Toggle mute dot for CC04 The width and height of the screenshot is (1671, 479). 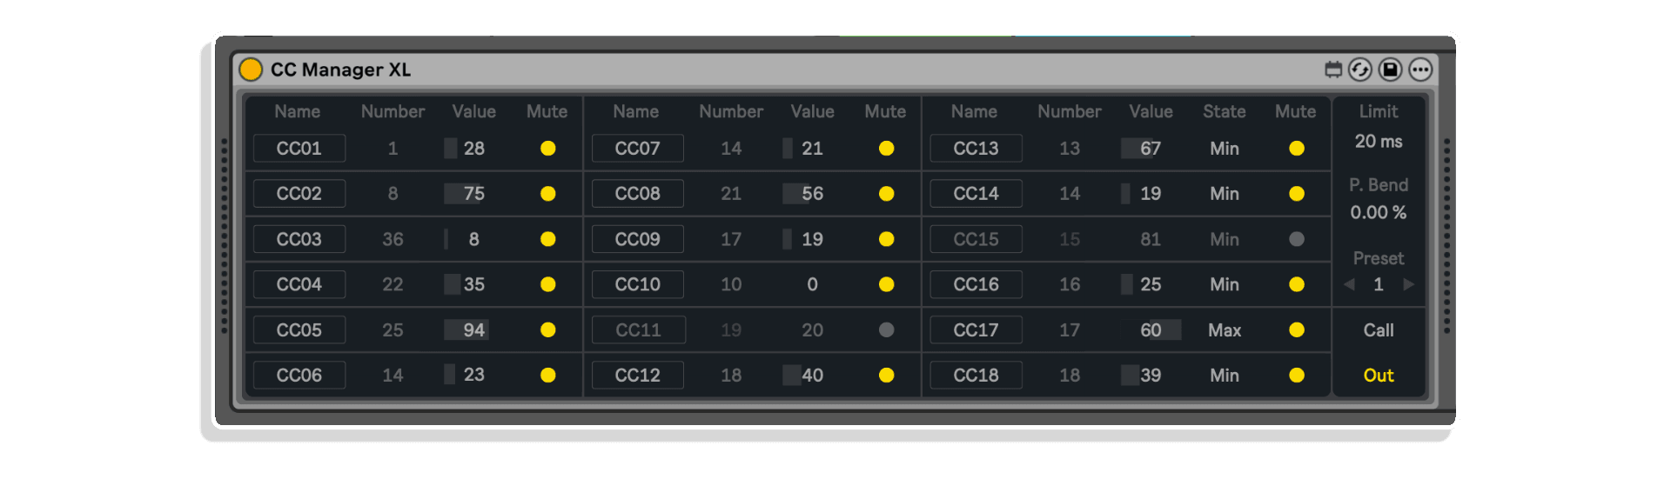548,284
